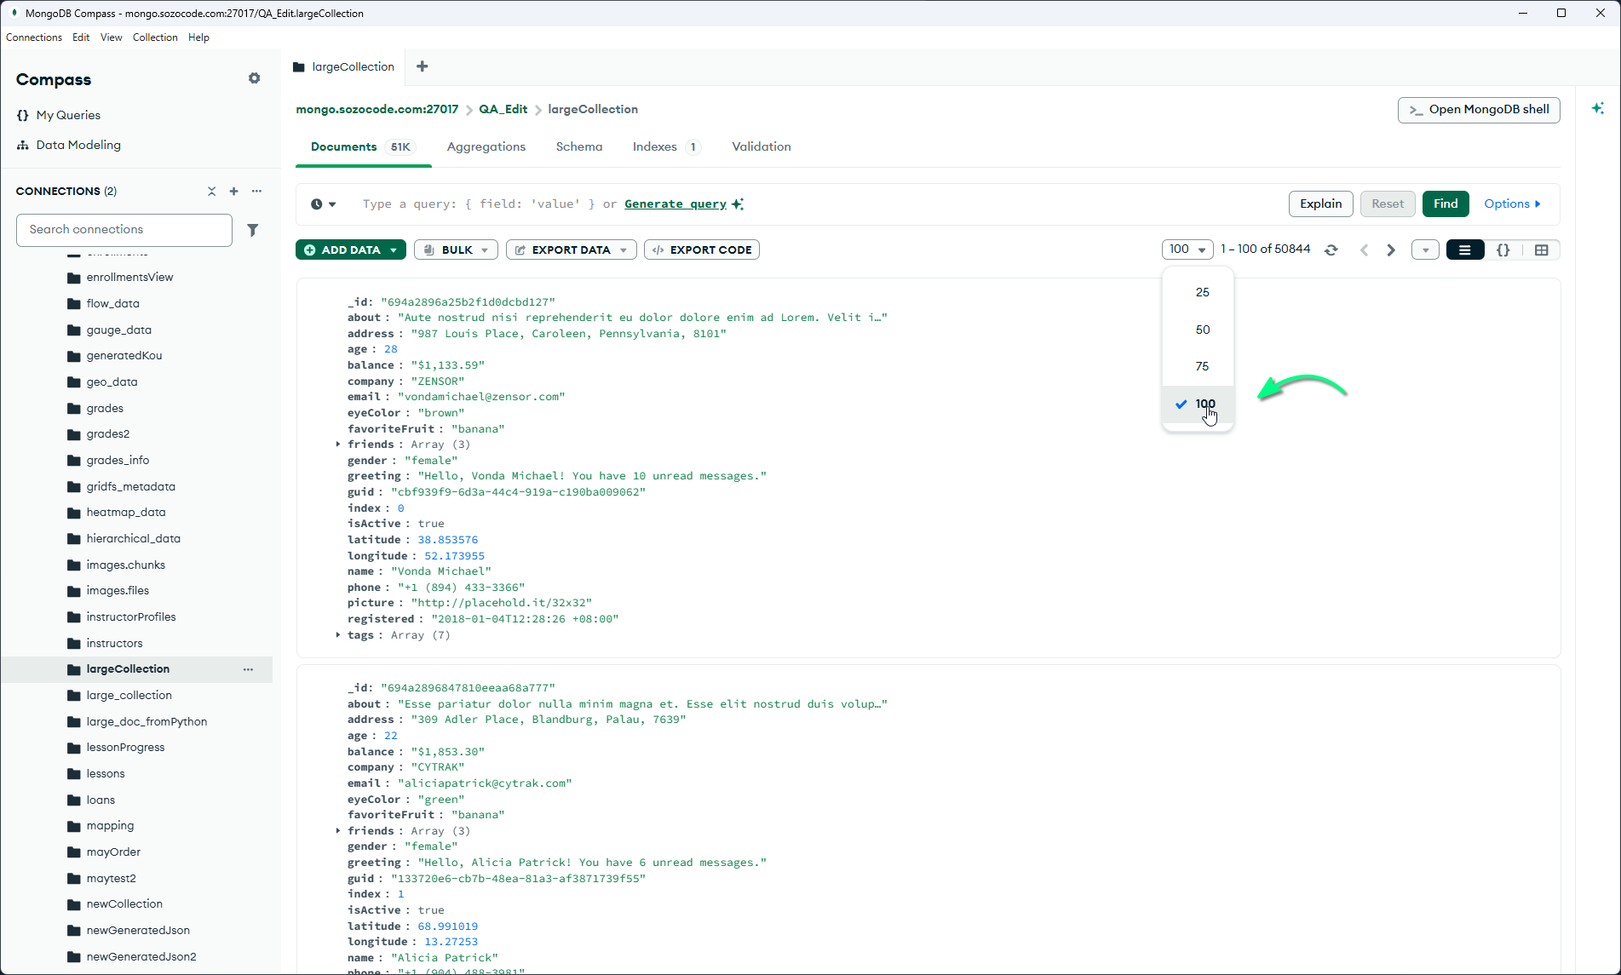
Task: Switch to Aggregations tab
Action: 486,147
